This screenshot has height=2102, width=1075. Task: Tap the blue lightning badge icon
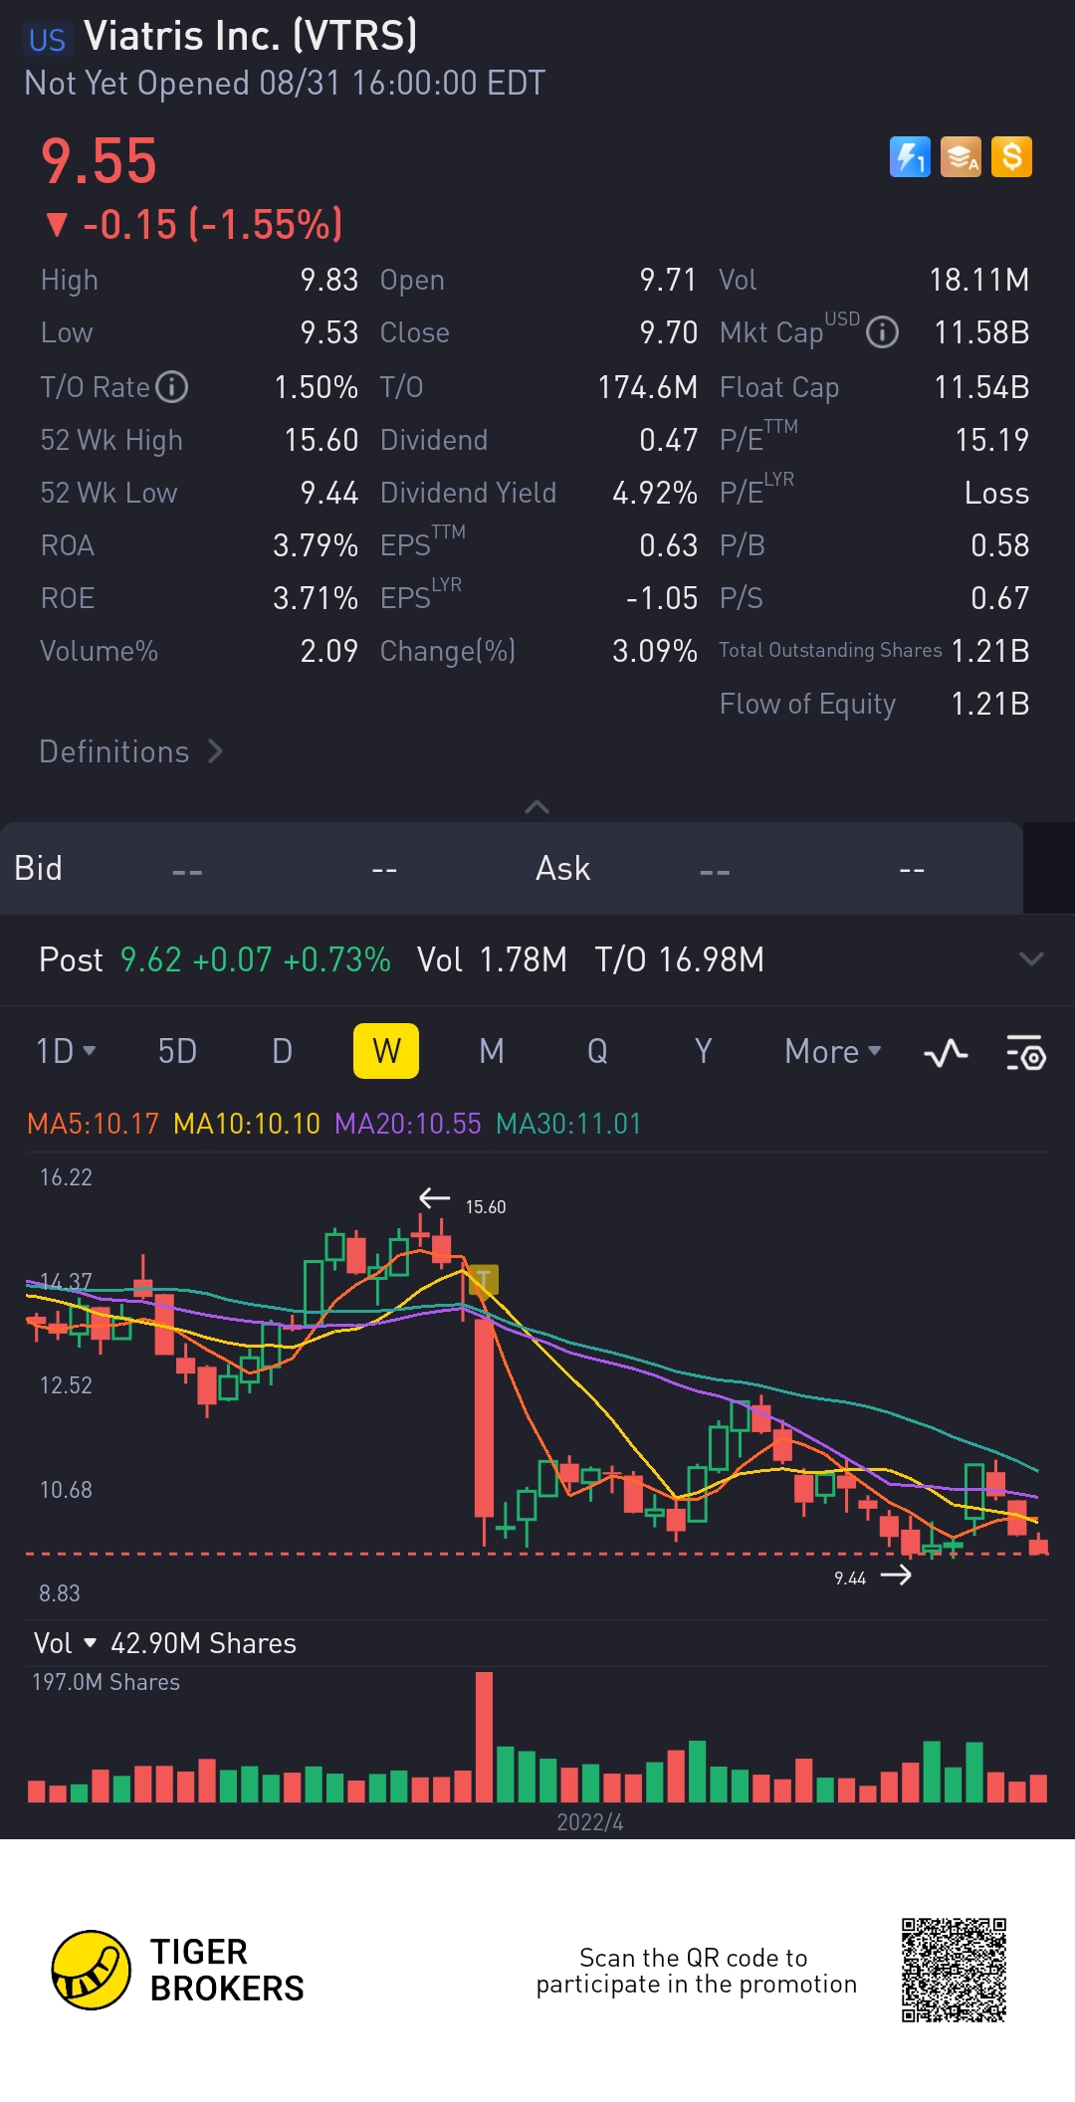(910, 157)
